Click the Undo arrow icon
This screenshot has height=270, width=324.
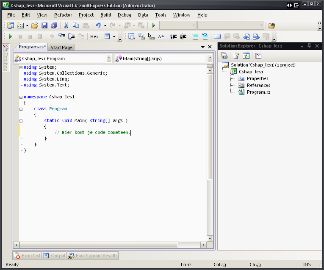point(98,25)
